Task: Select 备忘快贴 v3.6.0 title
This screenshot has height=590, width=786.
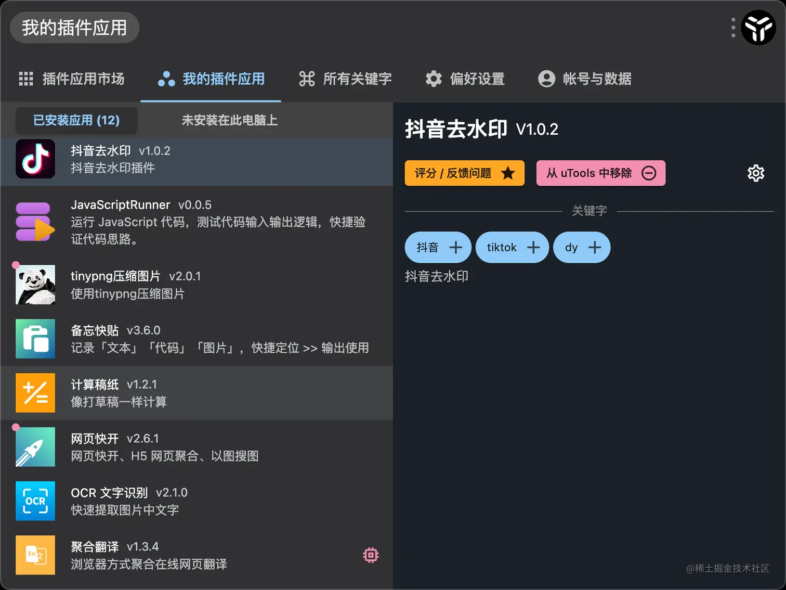Action: [x=115, y=330]
